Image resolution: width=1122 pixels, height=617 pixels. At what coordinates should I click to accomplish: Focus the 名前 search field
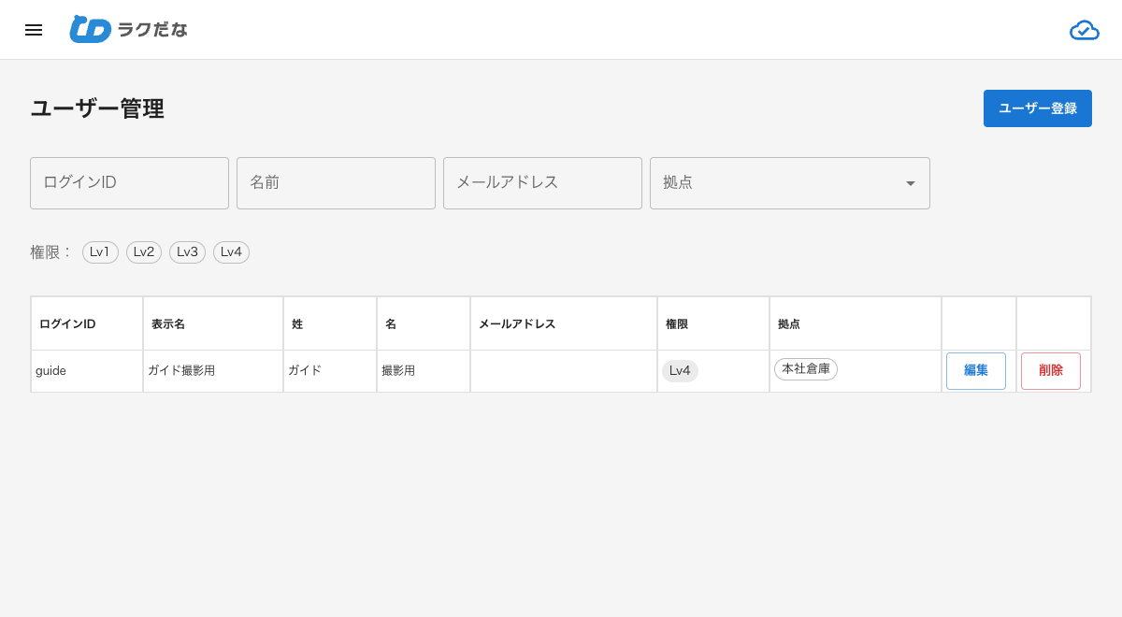336,183
